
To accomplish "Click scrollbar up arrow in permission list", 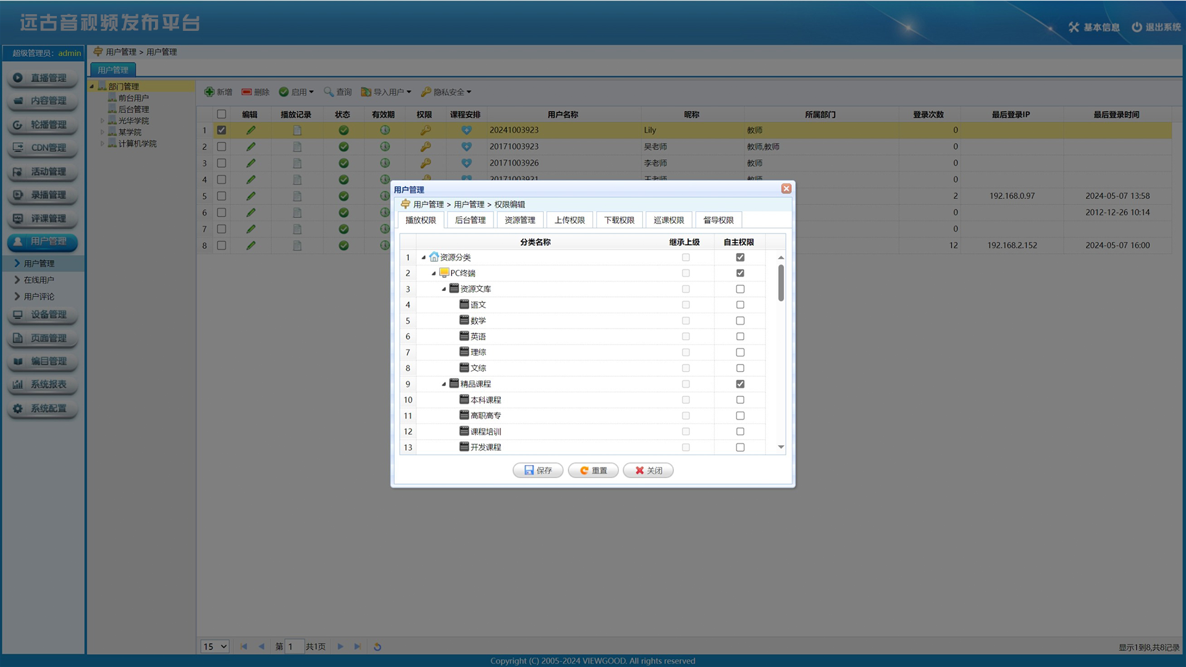I will tap(781, 258).
